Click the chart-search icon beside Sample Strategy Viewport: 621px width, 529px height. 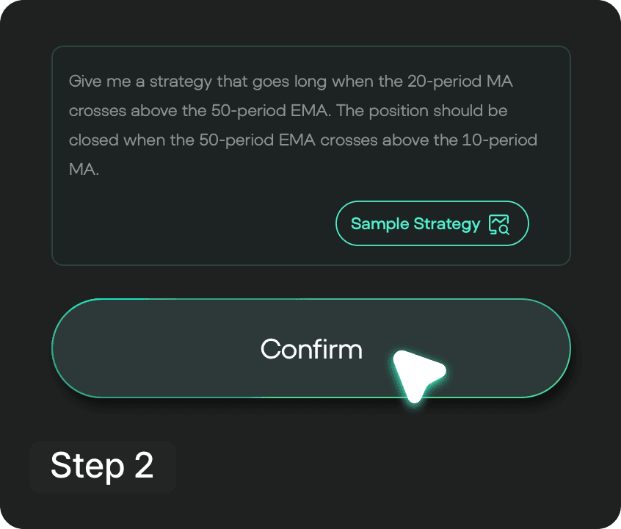pyautogui.click(x=498, y=224)
